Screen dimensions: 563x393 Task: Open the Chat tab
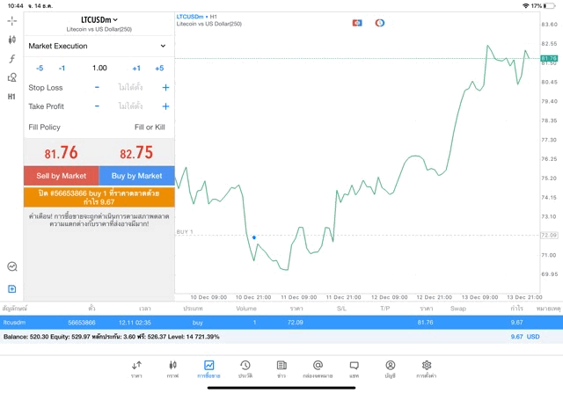[x=354, y=369]
